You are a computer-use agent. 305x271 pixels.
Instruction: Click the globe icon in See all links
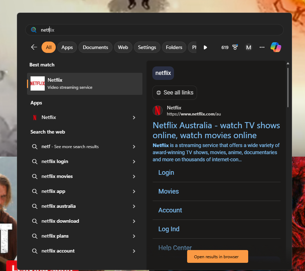coord(159,93)
